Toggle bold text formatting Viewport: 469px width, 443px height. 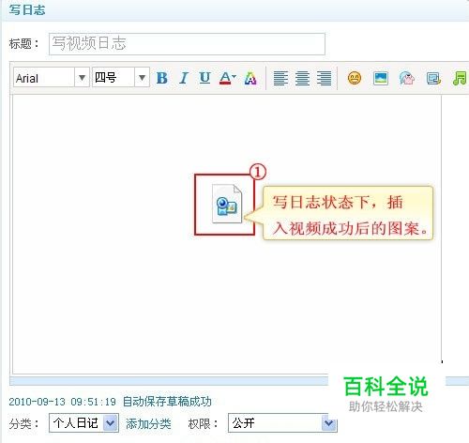point(162,78)
